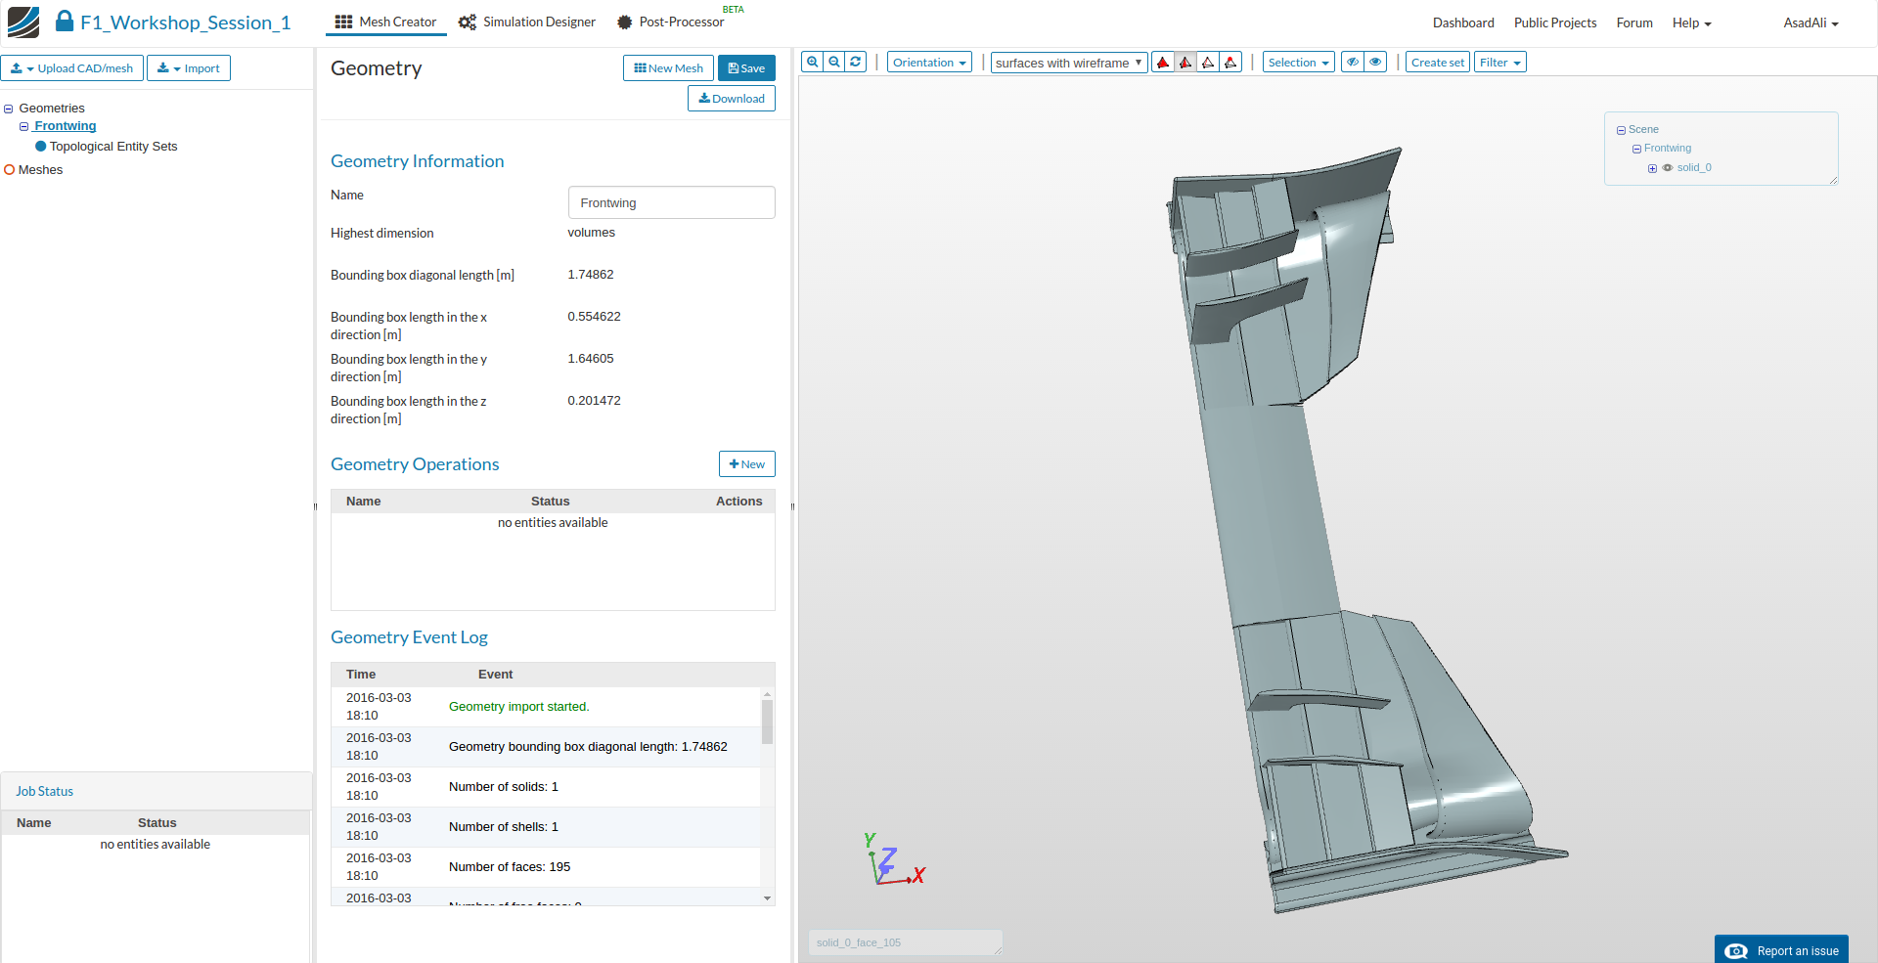
Task: Click the New Mesh button
Action: click(x=668, y=68)
